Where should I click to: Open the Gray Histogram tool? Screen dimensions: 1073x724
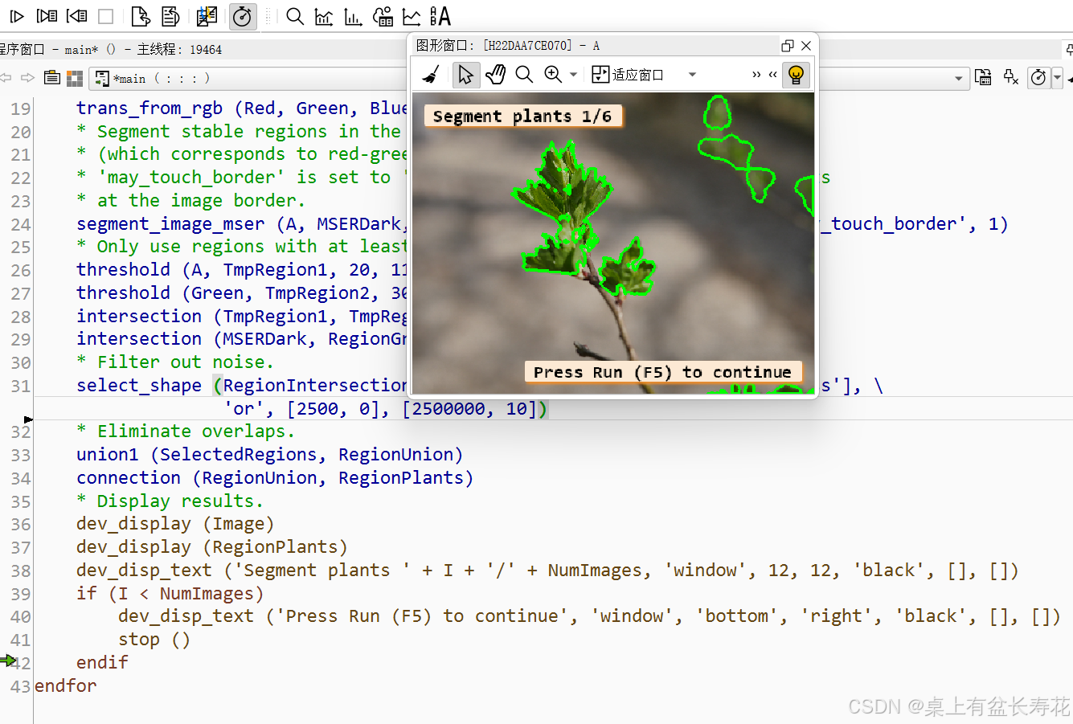click(324, 16)
